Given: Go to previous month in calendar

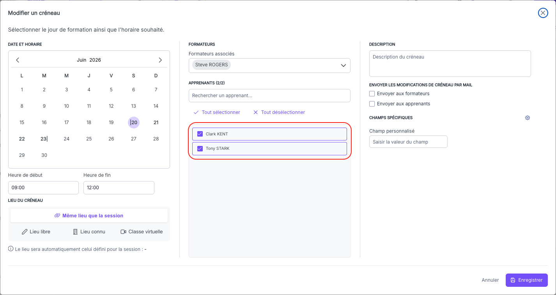Looking at the screenshot, I should point(18,60).
